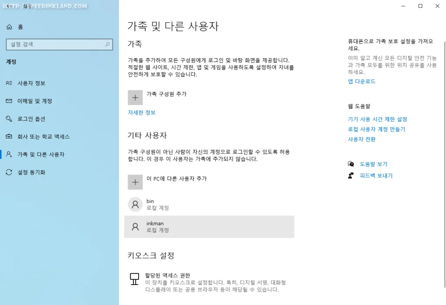The width and height of the screenshot is (446, 305).
Task: Click 가족 구성원 추가 button label
Action: [166, 94]
